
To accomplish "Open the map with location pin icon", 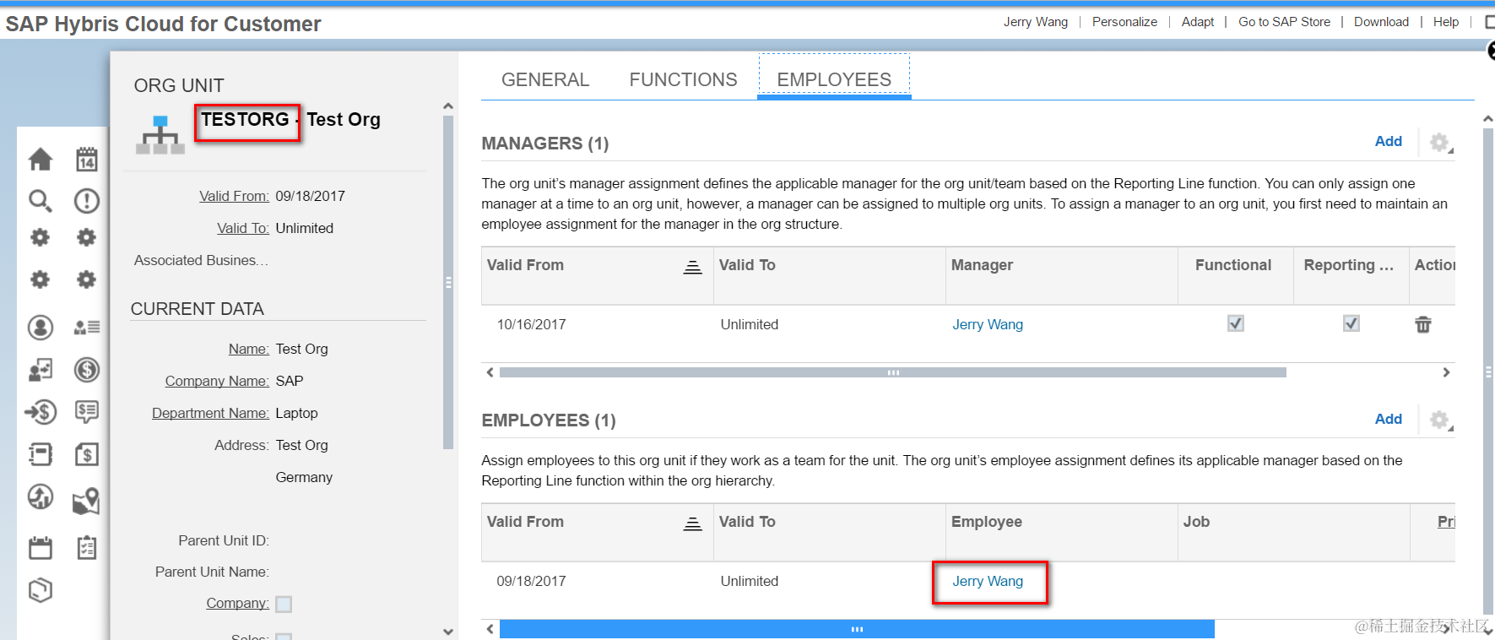I will click(86, 501).
